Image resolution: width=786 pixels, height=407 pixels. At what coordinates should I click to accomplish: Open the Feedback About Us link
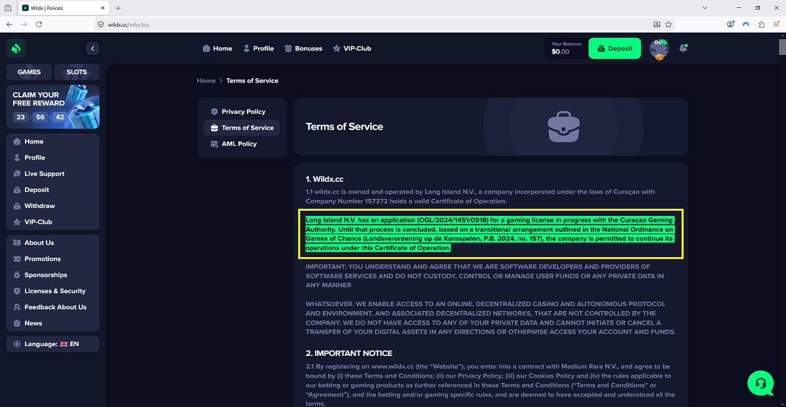pos(56,307)
